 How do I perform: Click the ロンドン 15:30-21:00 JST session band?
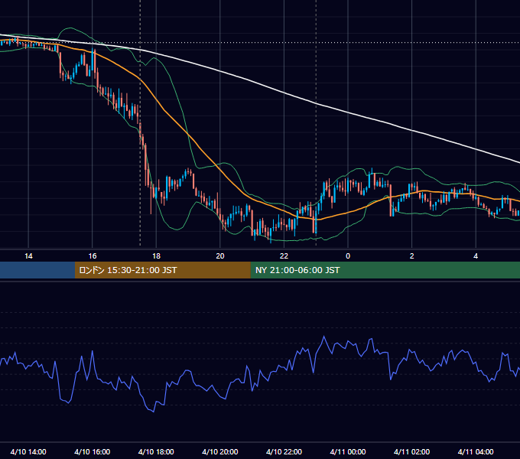pos(162,270)
